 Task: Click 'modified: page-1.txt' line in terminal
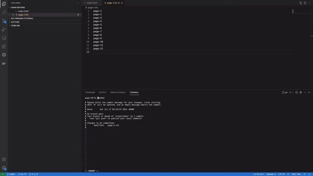(107, 125)
